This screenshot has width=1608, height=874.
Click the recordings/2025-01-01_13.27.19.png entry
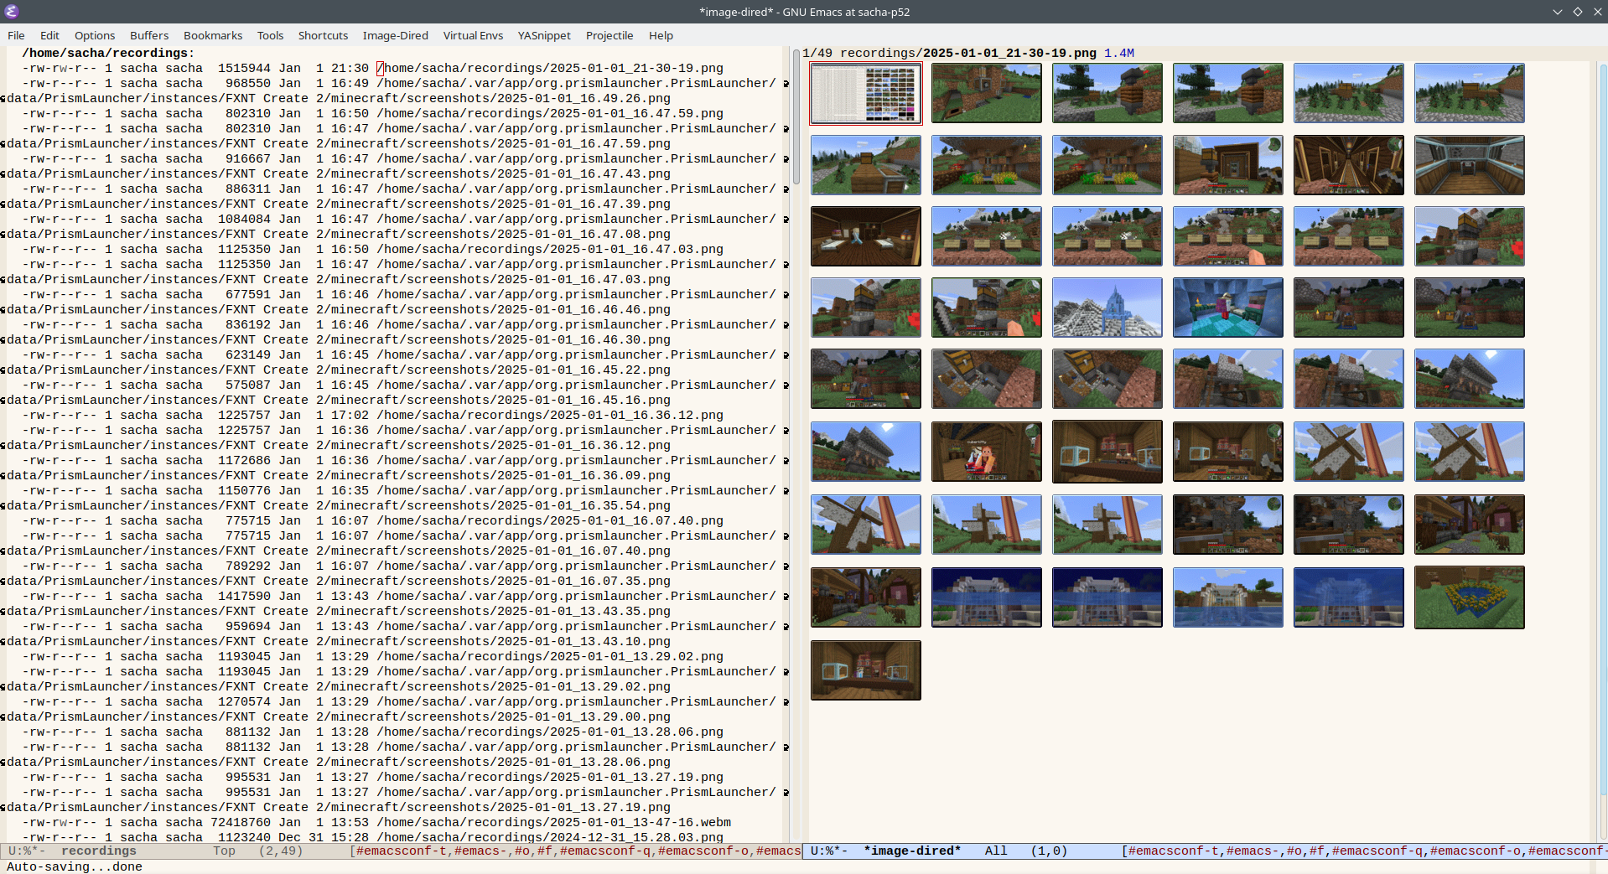(x=550, y=778)
